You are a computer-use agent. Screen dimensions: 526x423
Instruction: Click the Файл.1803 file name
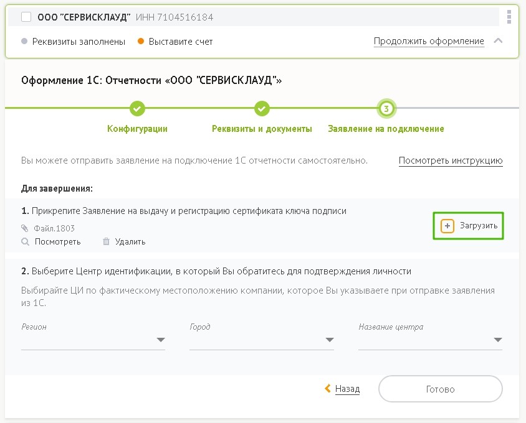pyautogui.click(x=54, y=228)
